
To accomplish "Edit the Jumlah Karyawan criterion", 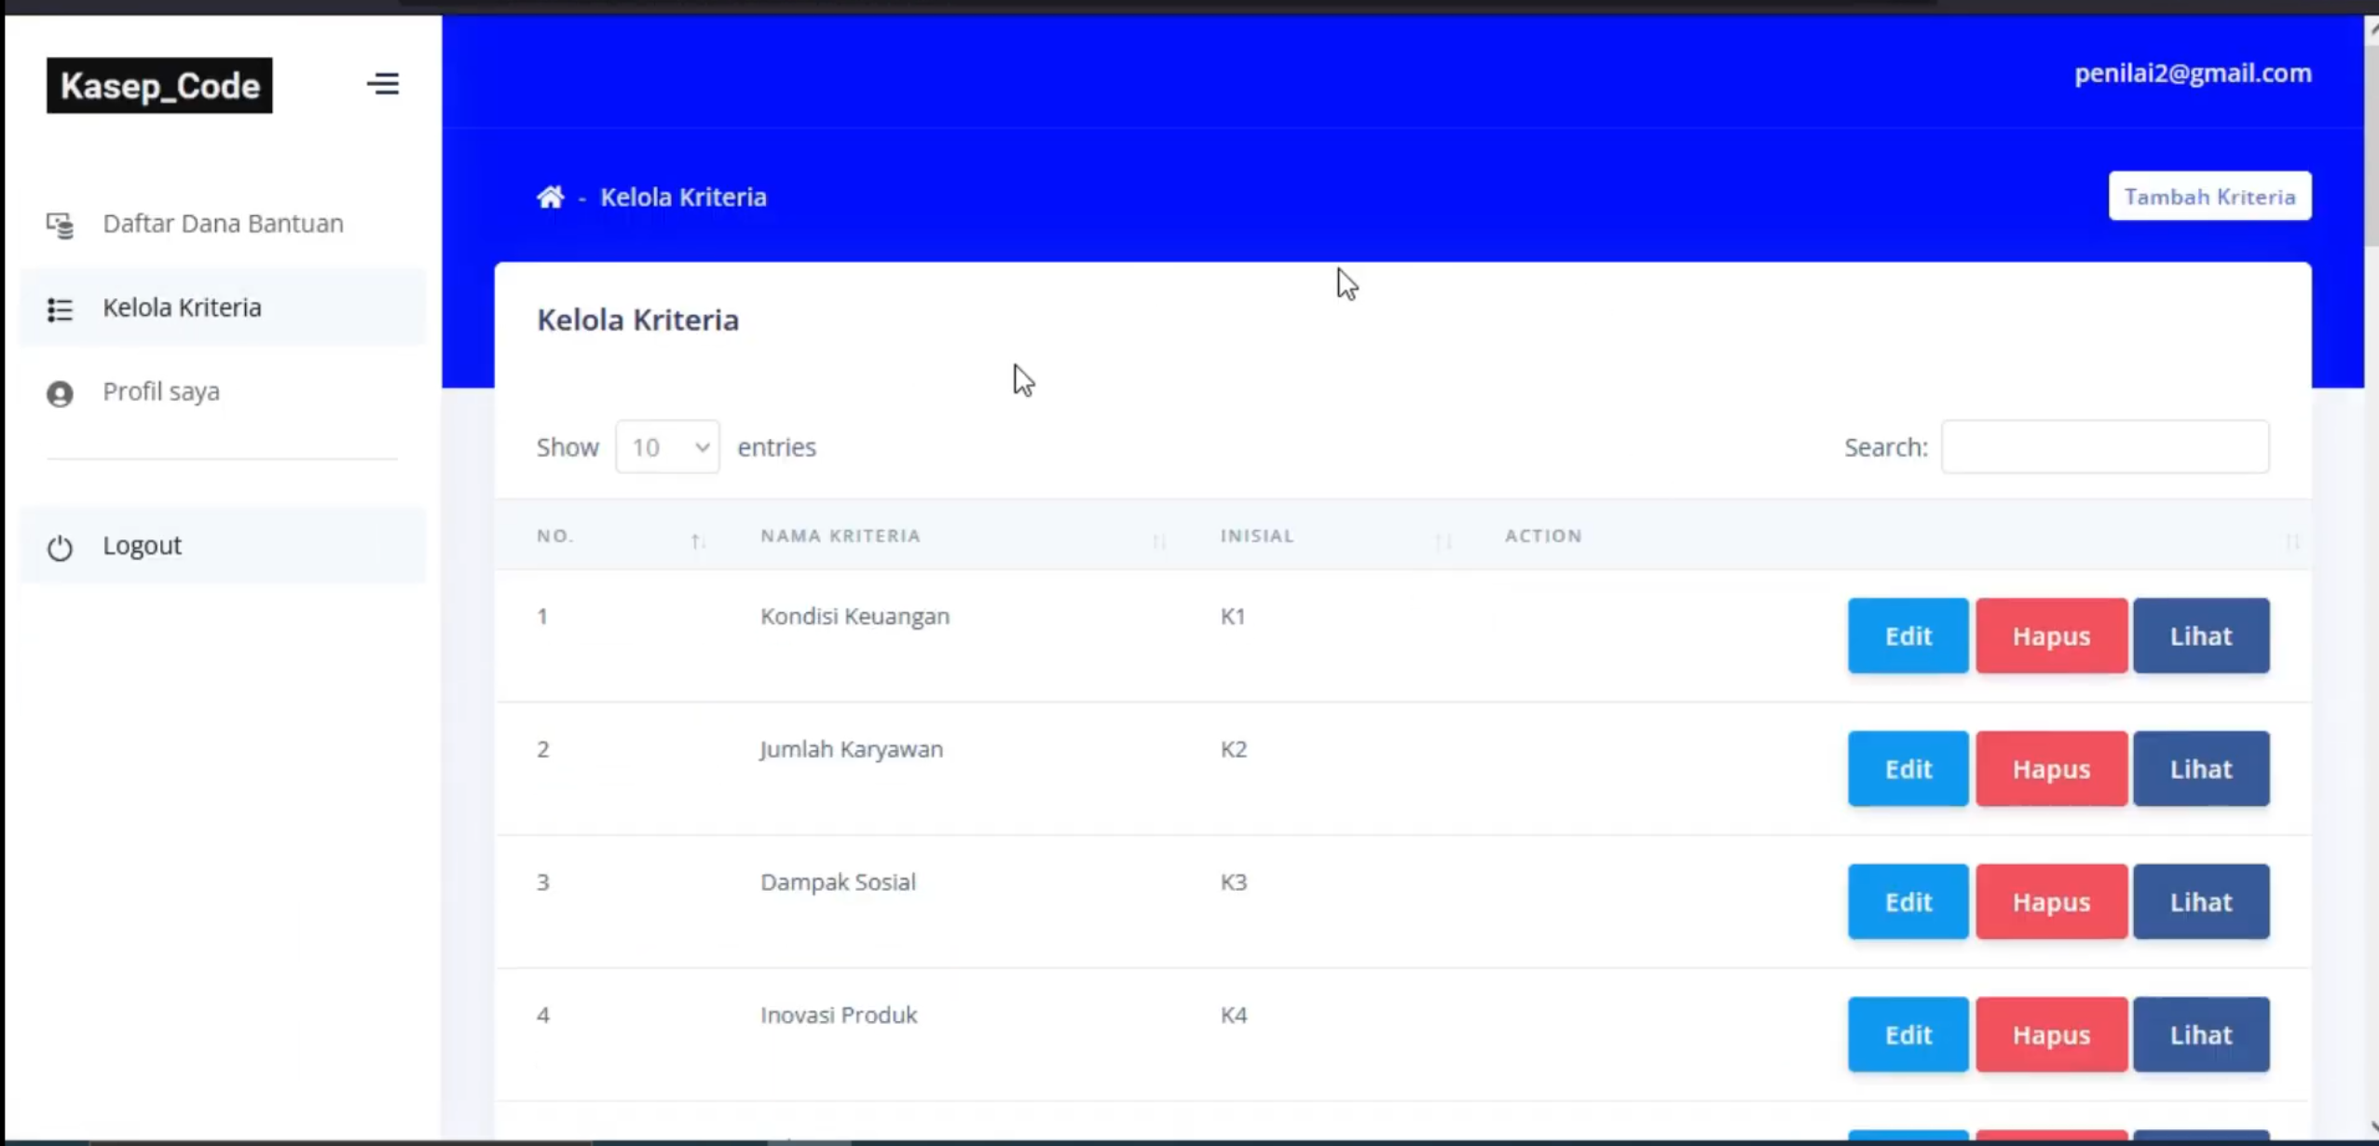I will pos(1907,769).
